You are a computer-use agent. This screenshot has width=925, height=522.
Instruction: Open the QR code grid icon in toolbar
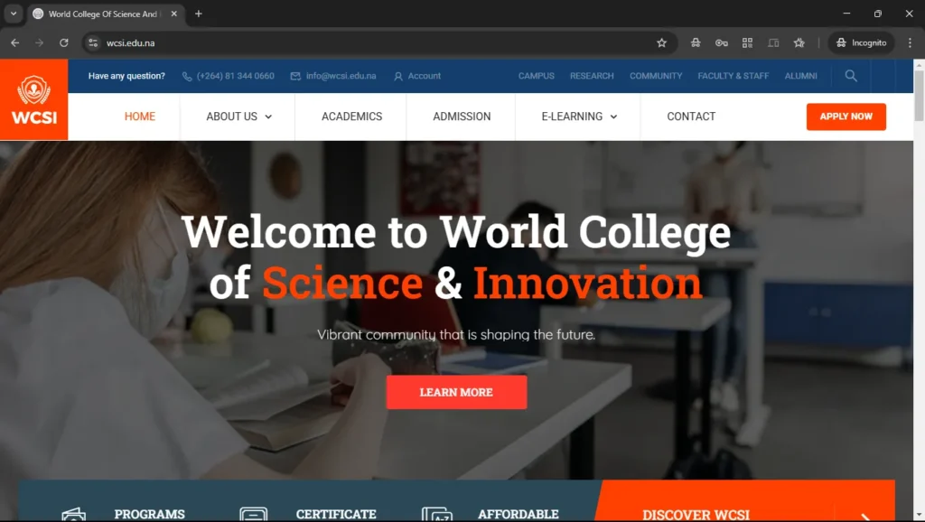click(747, 42)
